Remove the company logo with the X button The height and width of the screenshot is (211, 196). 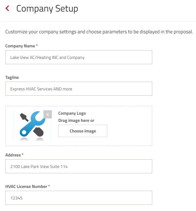tap(48, 114)
